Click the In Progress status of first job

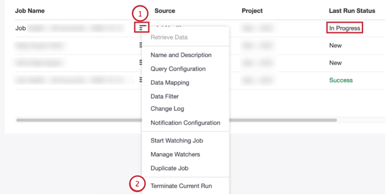345,28
